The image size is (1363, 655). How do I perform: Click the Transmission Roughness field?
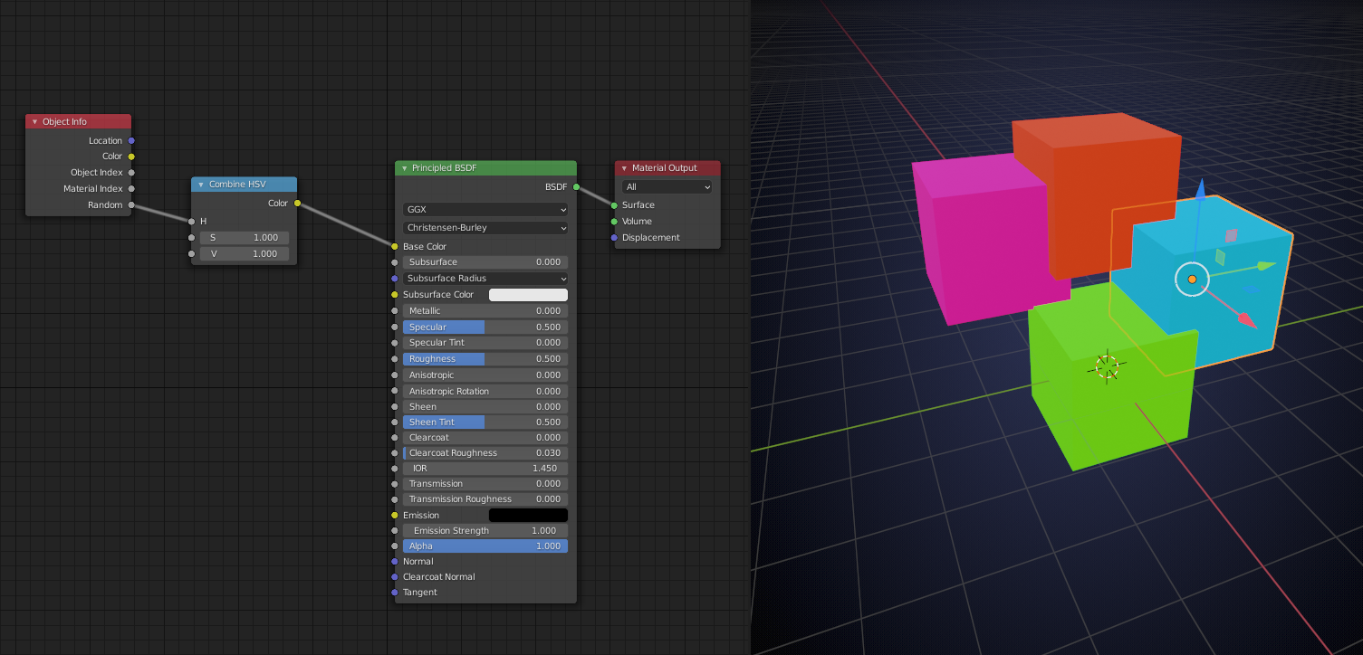tap(485, 499)
